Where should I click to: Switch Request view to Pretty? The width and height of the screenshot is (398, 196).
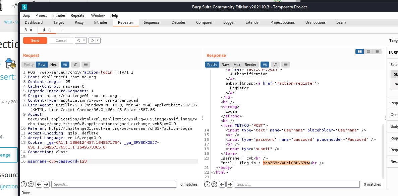pyautogui.click(x=29, y=65)
